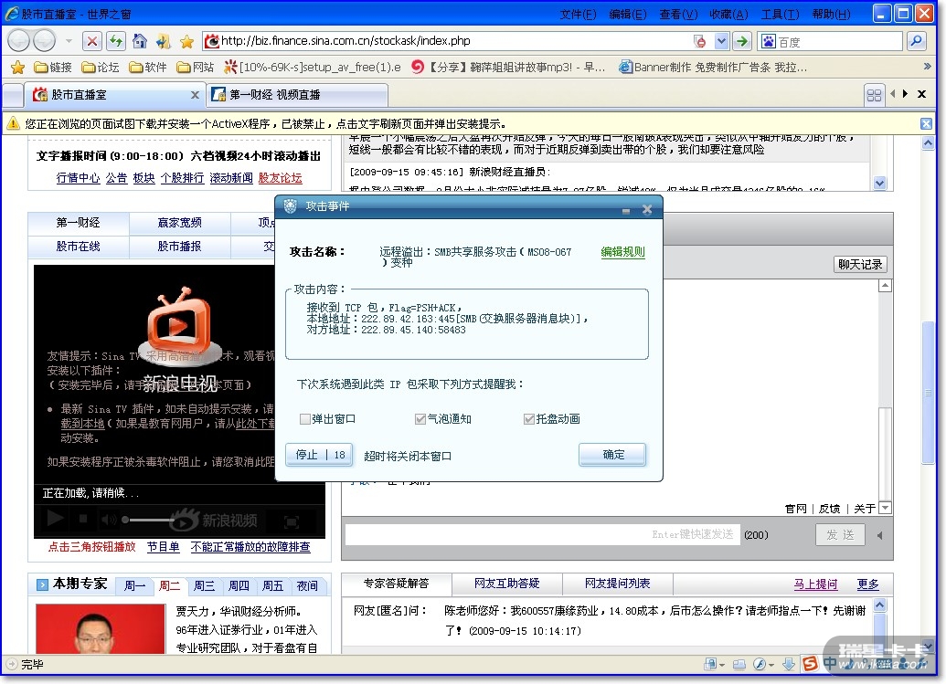Screen dimensions: 946x684
Task: Click the ActiveX warning triangle icon
Action: pos(13,123)
